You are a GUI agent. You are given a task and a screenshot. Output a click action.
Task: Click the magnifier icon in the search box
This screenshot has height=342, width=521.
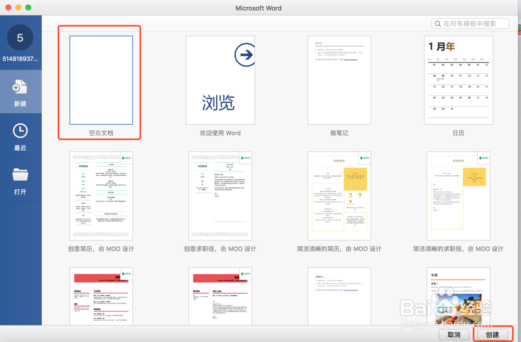point(438,24)
